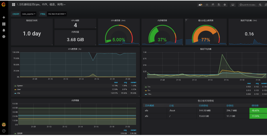This screenshot has height=138, width=267.
Task: Open the 192.168.31.65:9100 IP address dropdown
Action: tap(57, 14)
